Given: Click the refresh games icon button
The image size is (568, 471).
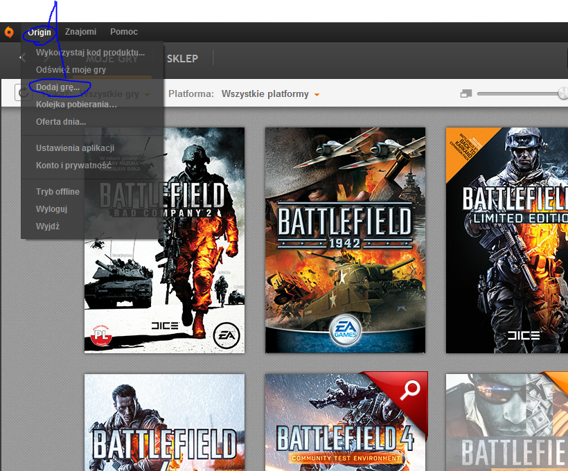Looking at the screenshot, I should pos(23,93).
